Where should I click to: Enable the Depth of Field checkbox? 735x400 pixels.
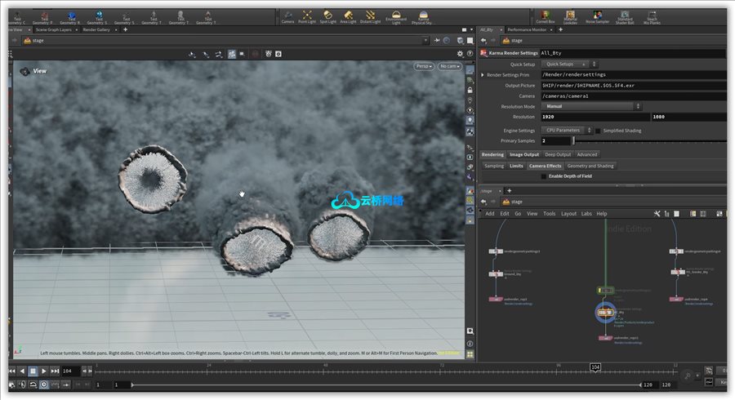tap(544, 176)
